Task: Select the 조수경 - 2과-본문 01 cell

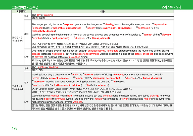Action: tap(18, 39)
